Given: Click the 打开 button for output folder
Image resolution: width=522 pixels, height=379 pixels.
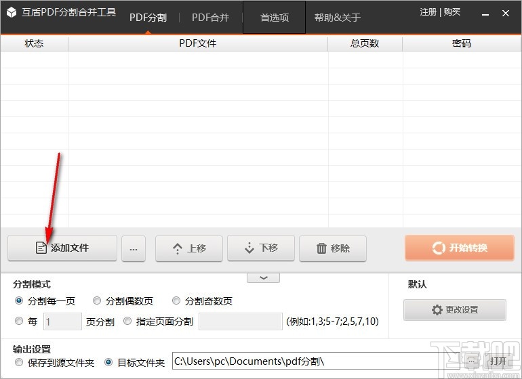Looking at the screenshot, I should point(498,361).
